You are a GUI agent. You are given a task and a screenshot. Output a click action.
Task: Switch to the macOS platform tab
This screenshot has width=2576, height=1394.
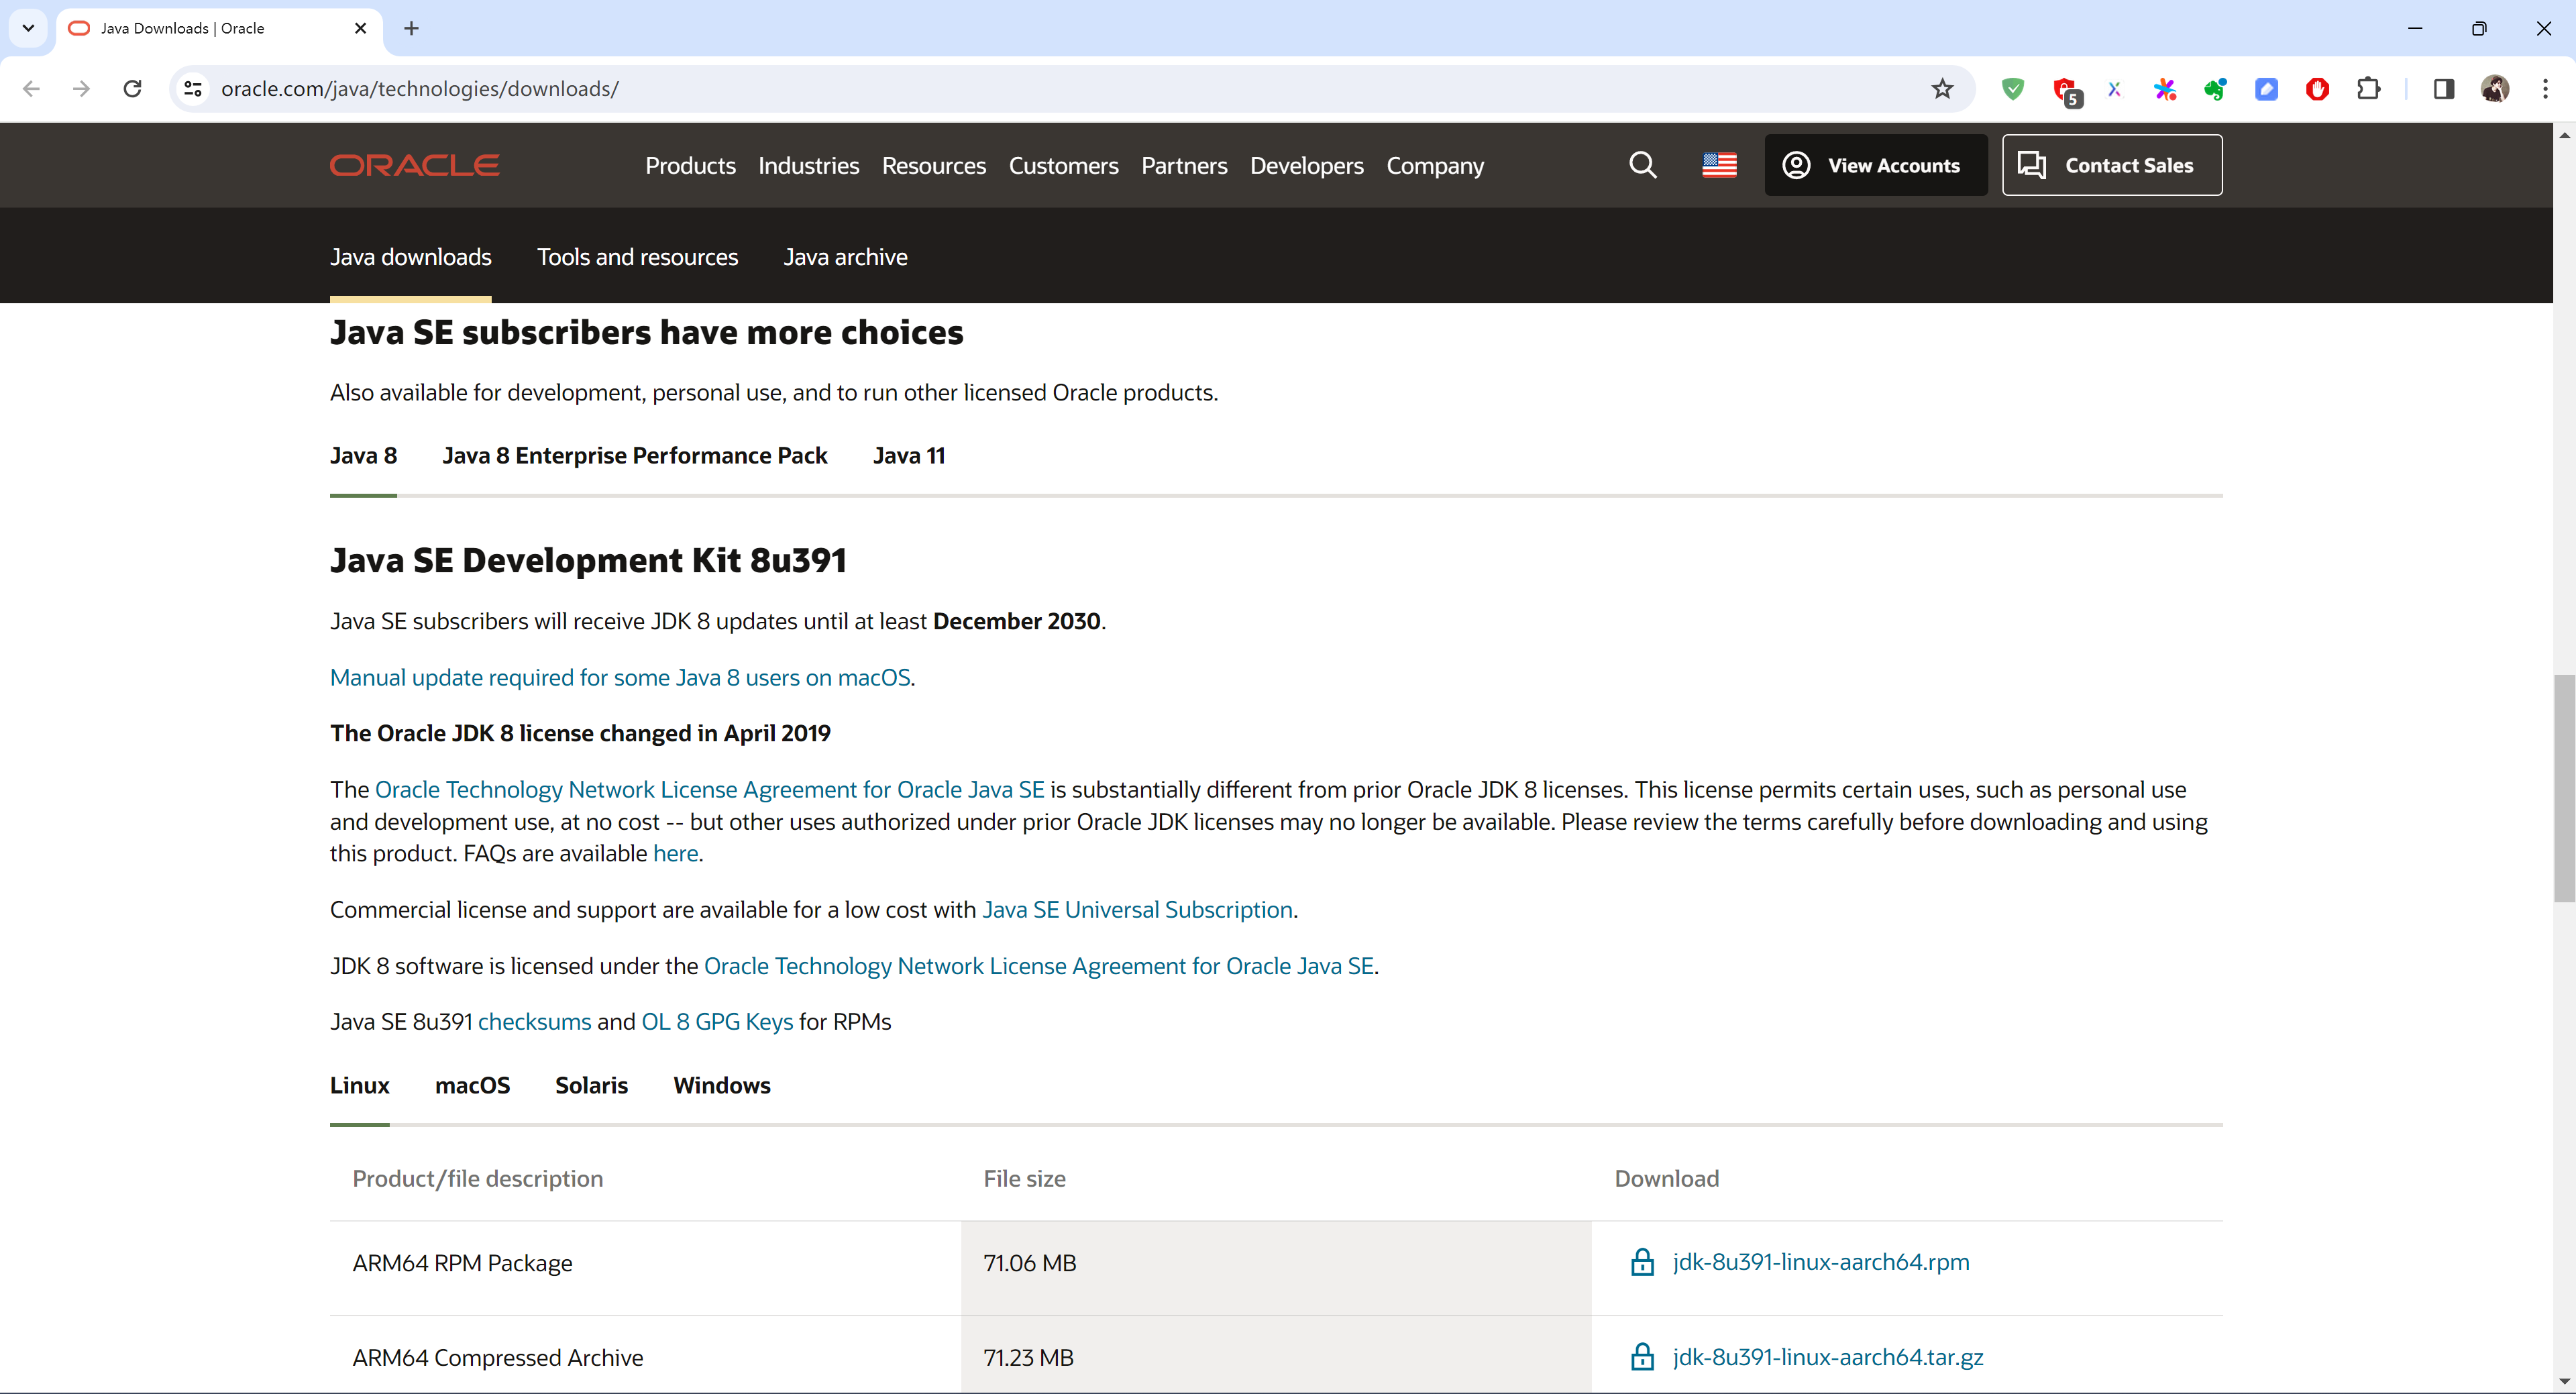(x=472, y=1086)
